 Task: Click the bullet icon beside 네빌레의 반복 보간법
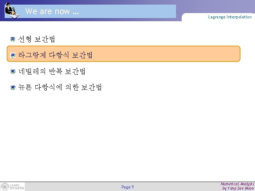13,71
